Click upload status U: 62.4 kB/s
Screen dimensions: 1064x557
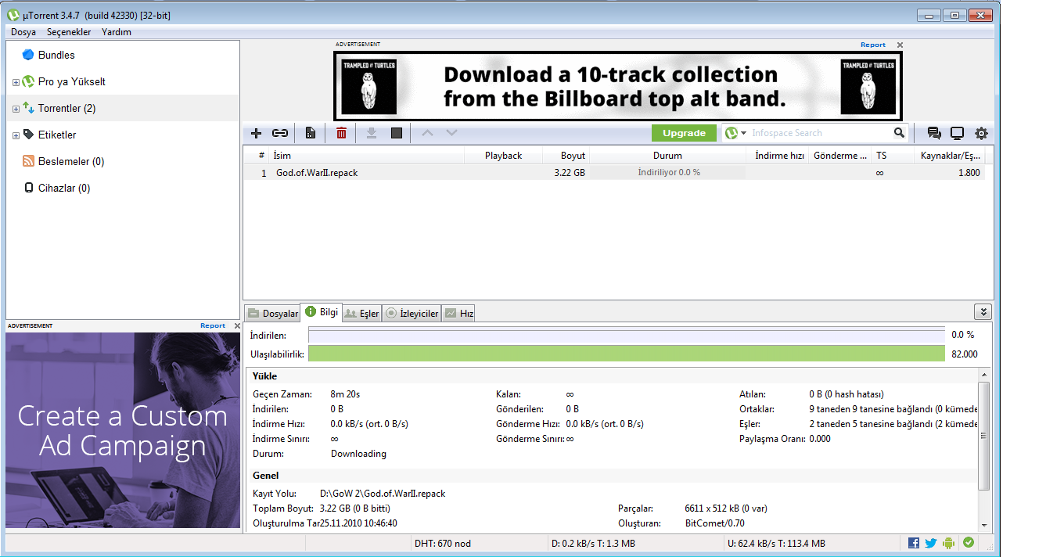776,543
